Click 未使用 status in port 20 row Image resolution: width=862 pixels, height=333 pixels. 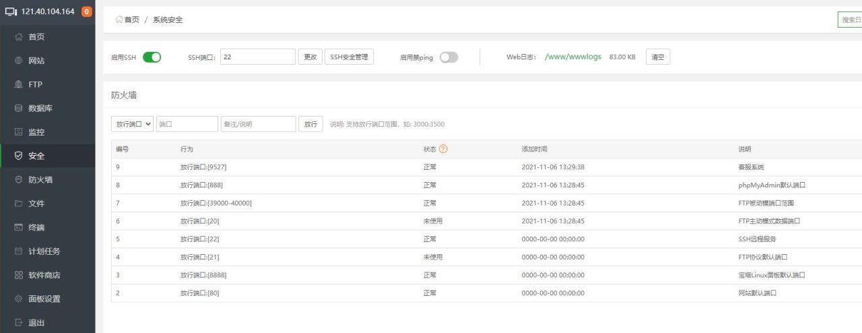coord(432,221)
